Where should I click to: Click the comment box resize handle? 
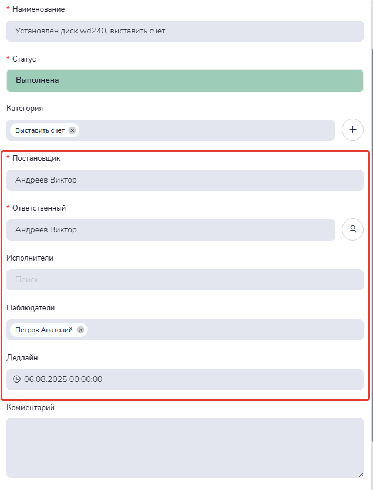click(361, 475)
